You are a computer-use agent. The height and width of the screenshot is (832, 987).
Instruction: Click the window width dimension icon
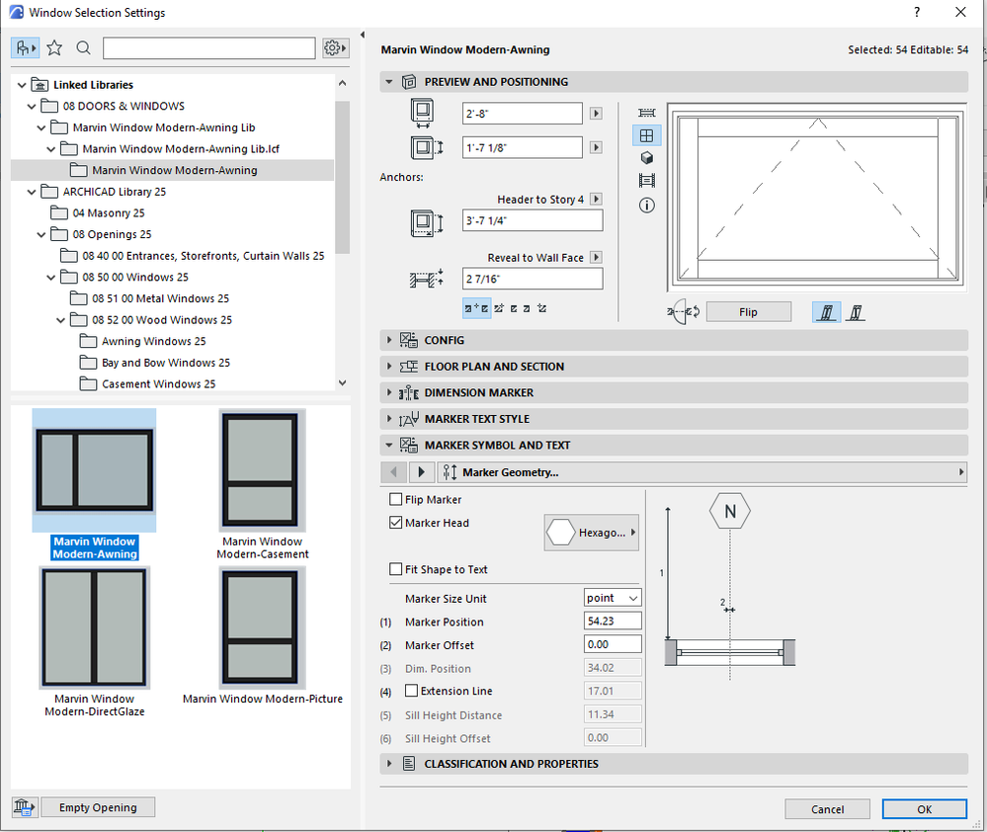423,114
